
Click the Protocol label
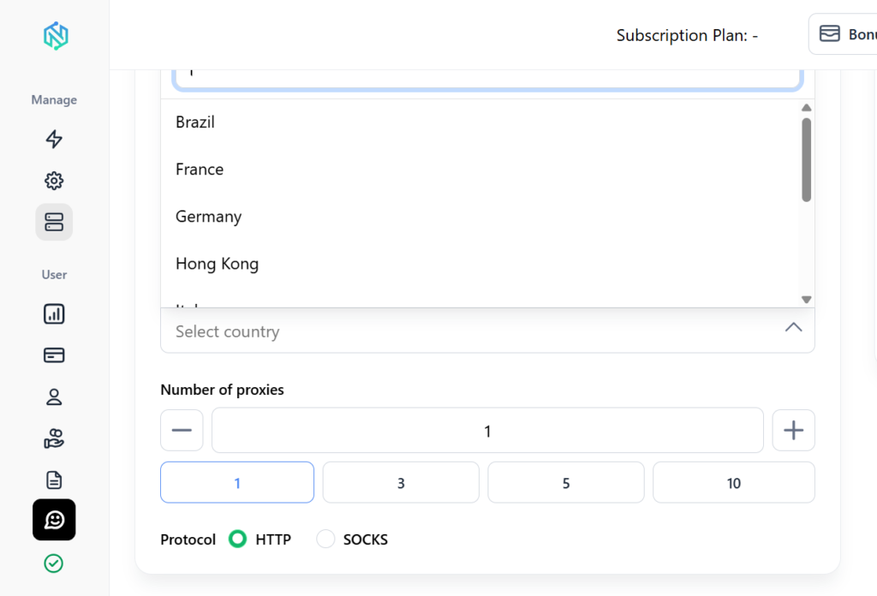(x=188, y=539)
